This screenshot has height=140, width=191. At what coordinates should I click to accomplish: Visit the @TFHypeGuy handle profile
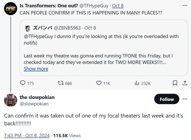[94, 6]
